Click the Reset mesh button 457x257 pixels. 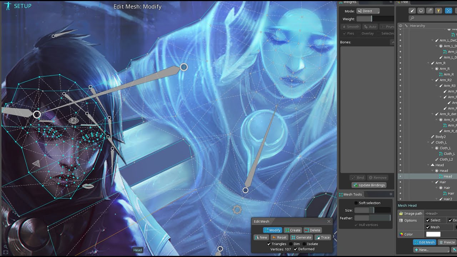(279, 237)
